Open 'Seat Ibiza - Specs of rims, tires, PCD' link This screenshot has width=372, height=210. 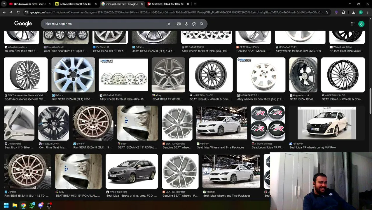[x=132, y=196]
